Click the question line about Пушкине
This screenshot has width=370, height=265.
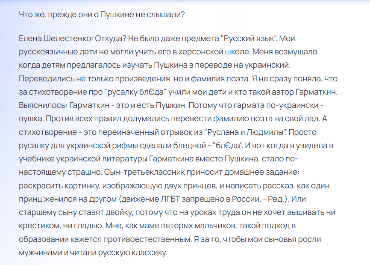102,14
